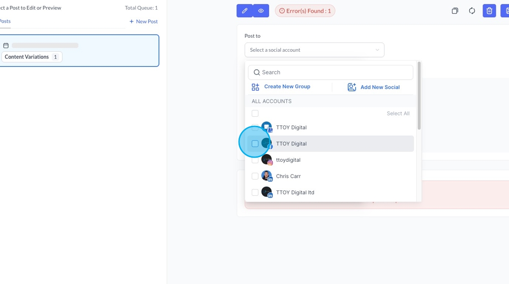Click the dropdown chevron arrow in Post to field
The image size is (509, 284).
[377, 50]
